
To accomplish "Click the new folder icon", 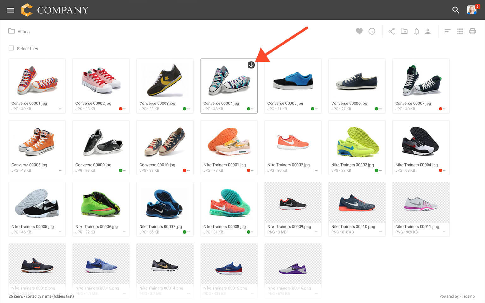I will pos(404,31).
